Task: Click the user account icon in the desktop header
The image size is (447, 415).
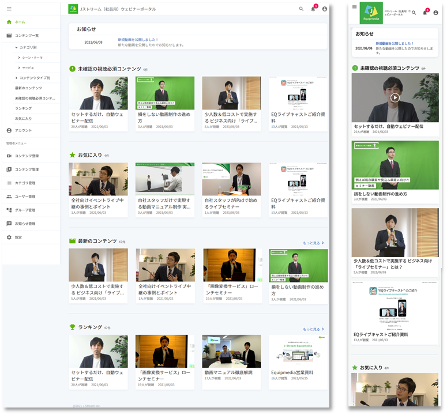Action: coord(325,9)
